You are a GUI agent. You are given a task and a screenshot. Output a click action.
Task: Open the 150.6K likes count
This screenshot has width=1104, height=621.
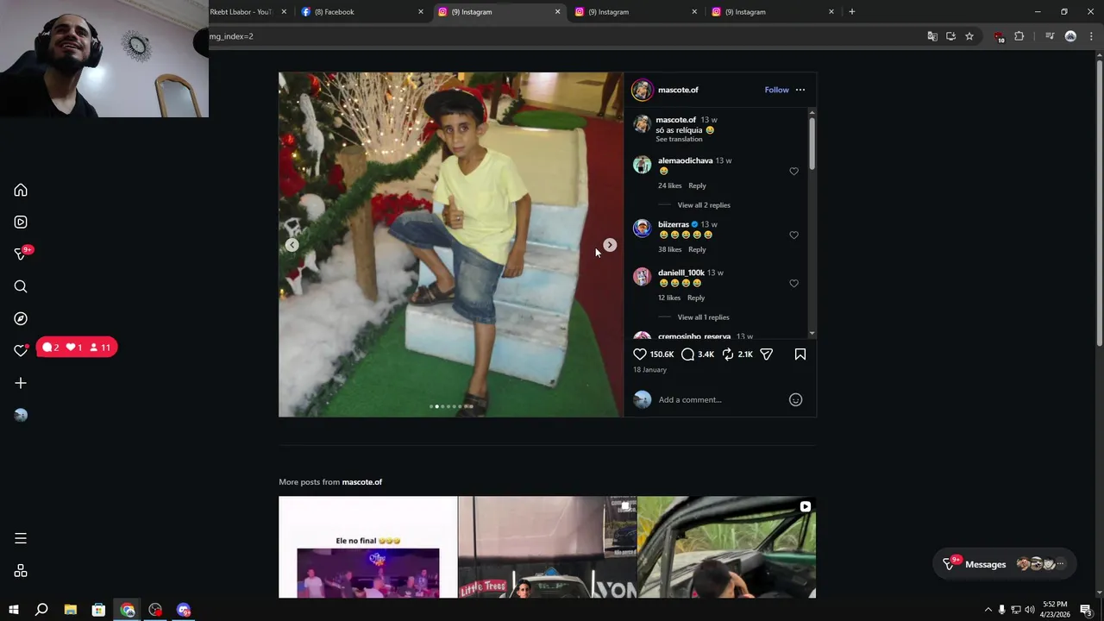pos(662,354)
